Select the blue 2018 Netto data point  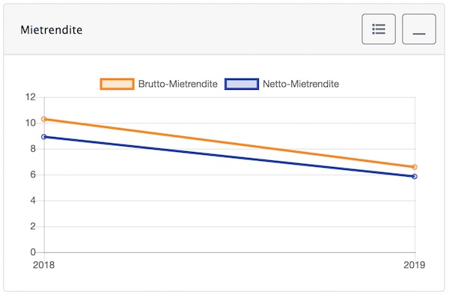point(44,137)
